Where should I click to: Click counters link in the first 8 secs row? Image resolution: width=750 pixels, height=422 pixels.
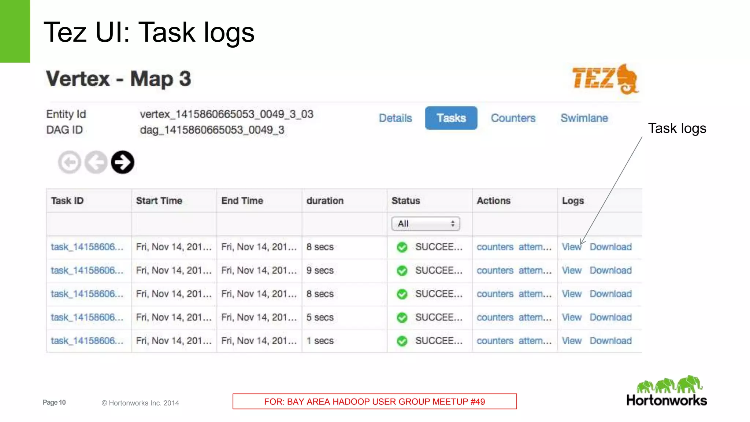coord(495,247)
